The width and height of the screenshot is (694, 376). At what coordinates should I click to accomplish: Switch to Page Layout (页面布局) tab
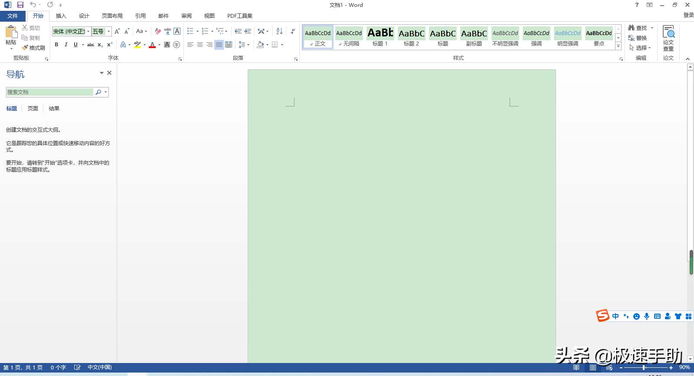click(x=112, y=16)
